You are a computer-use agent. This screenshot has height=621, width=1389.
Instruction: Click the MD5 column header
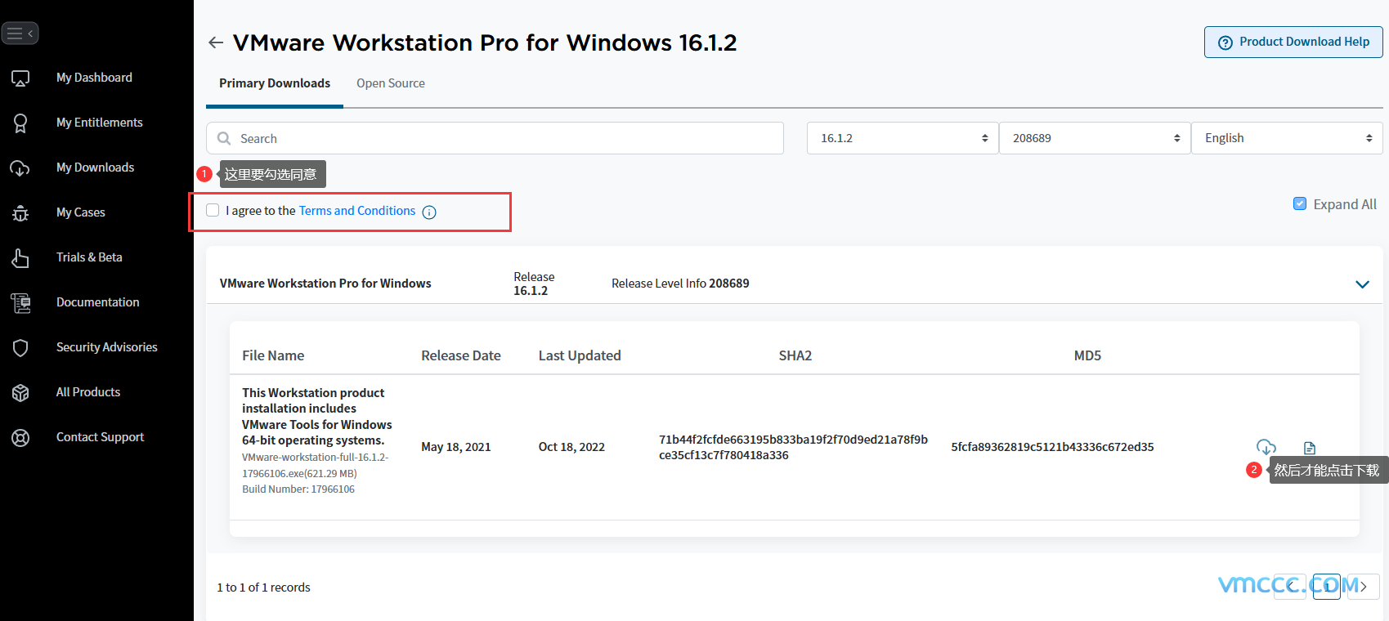pyautogui.click(x=1087, y=355)
